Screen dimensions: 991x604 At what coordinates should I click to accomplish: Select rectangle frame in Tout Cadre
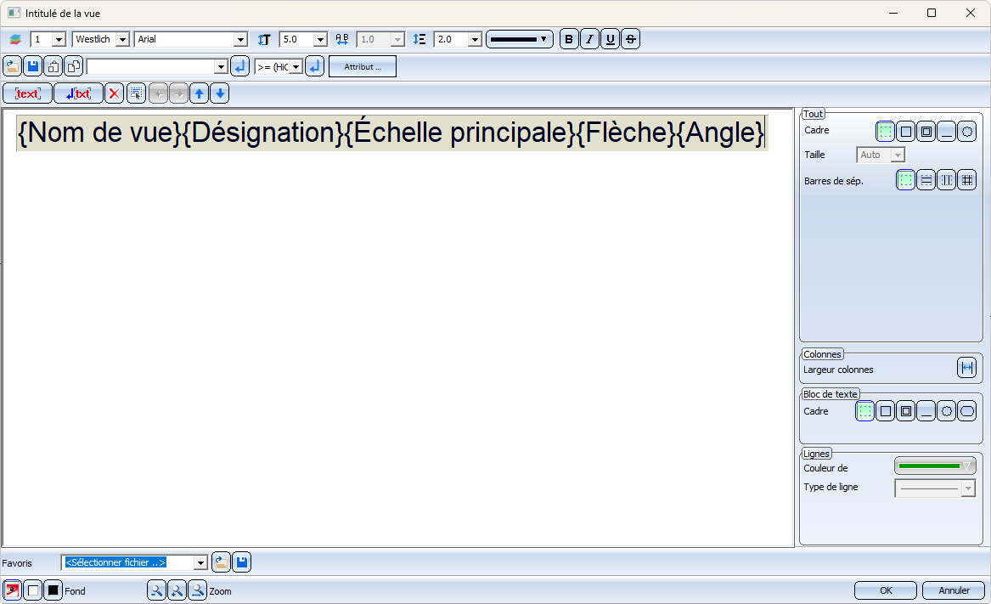[906, 132]
